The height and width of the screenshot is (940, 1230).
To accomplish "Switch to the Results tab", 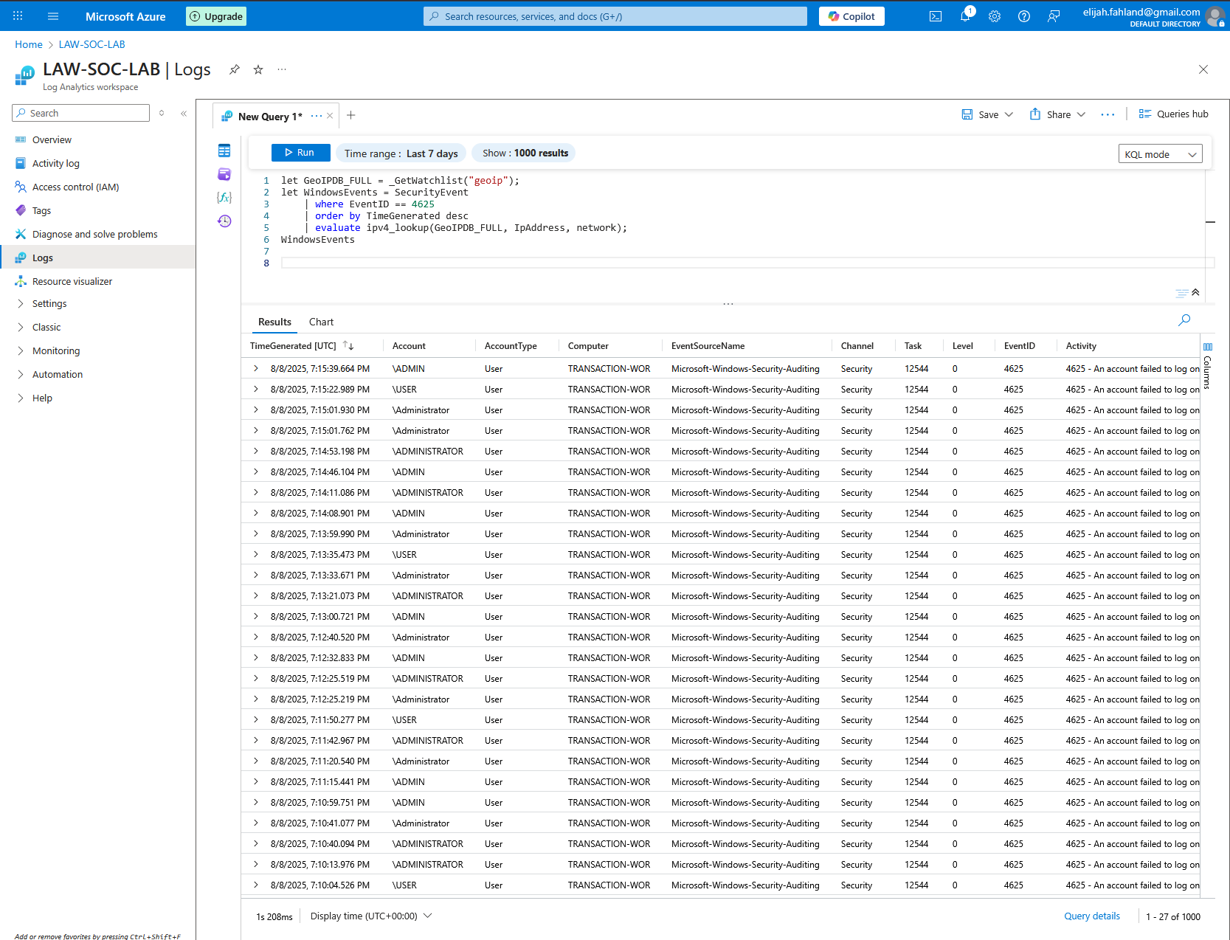I will [274, 322].
